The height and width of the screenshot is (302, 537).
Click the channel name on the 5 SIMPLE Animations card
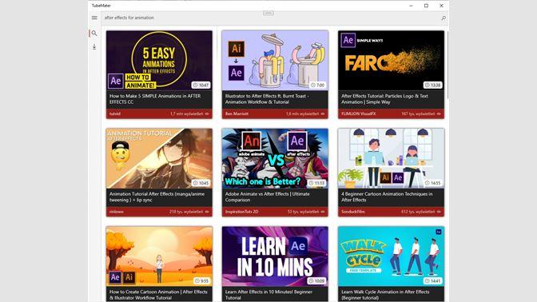click(115, 113)
